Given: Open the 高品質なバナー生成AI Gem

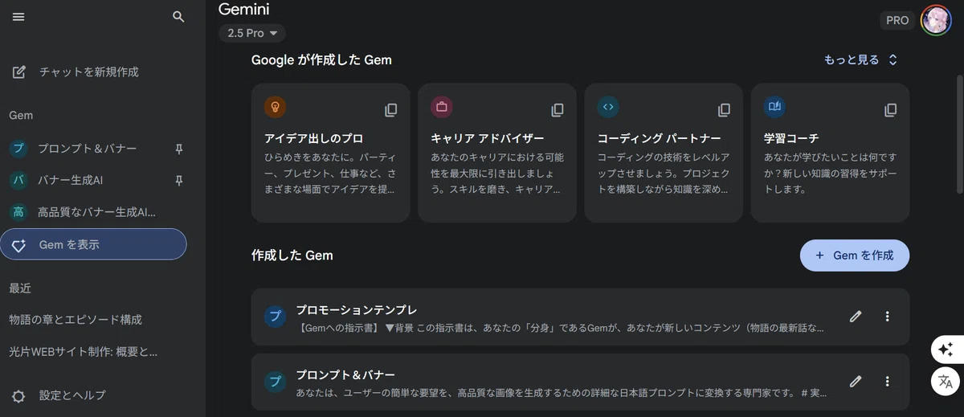Looking at the screenshot, I should coord(96,212).
